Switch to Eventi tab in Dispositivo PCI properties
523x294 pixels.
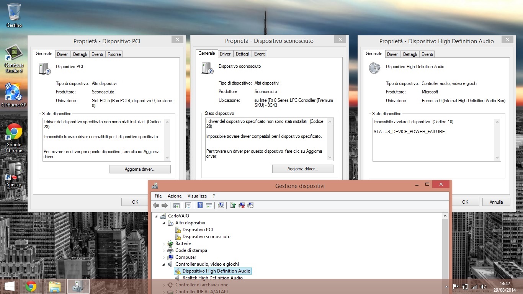(97, 54)
